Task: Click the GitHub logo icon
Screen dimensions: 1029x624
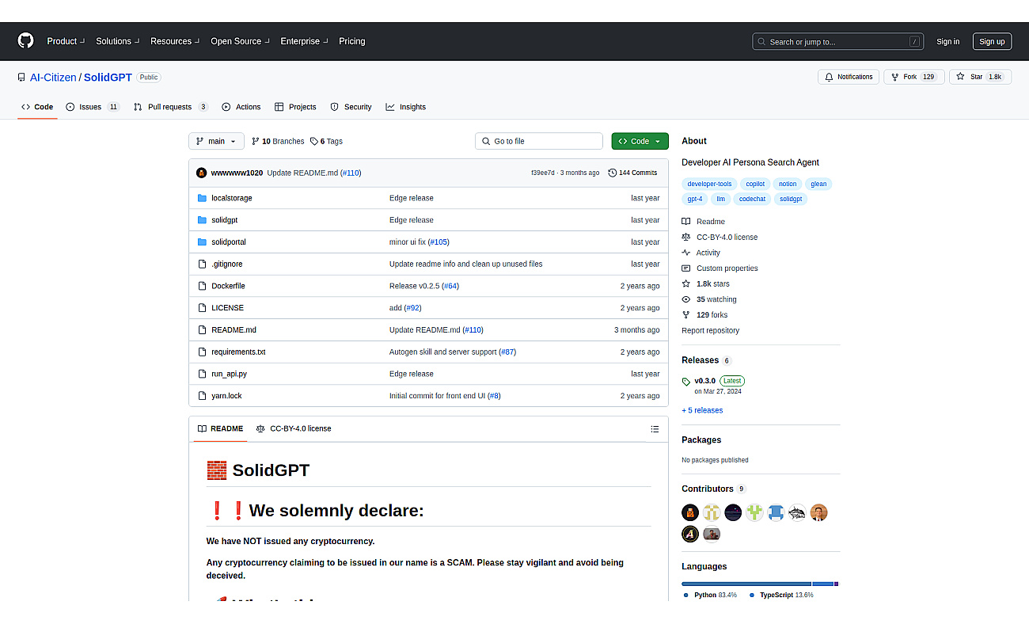Action: (26, 41)
